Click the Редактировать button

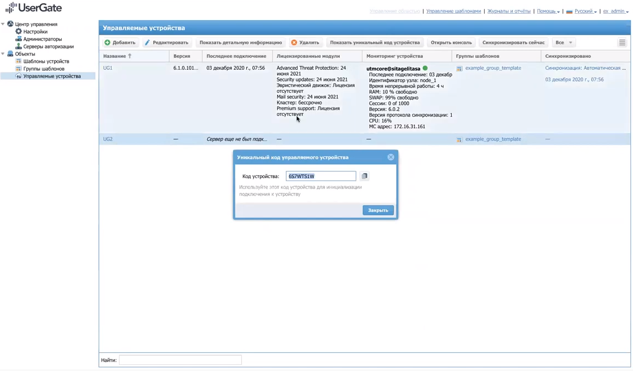[x=166, y=42]
